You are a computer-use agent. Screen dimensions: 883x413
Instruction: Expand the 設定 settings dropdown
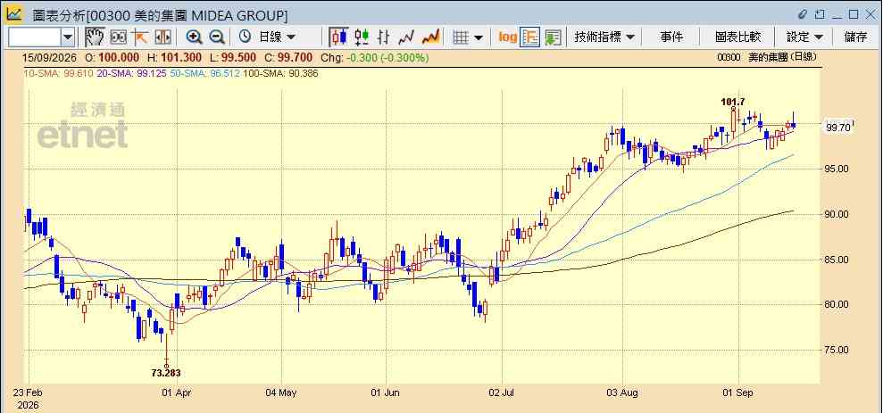(x=804, y=37)
